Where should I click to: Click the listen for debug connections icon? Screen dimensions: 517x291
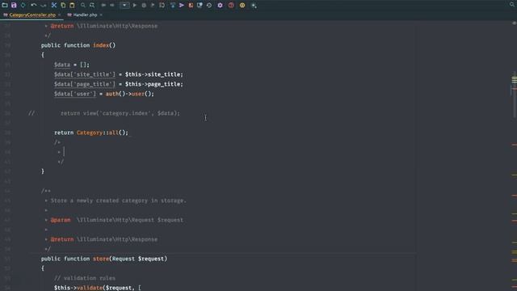click(x=162, y=6)
